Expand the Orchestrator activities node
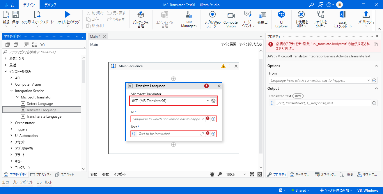 pos(11,123)
